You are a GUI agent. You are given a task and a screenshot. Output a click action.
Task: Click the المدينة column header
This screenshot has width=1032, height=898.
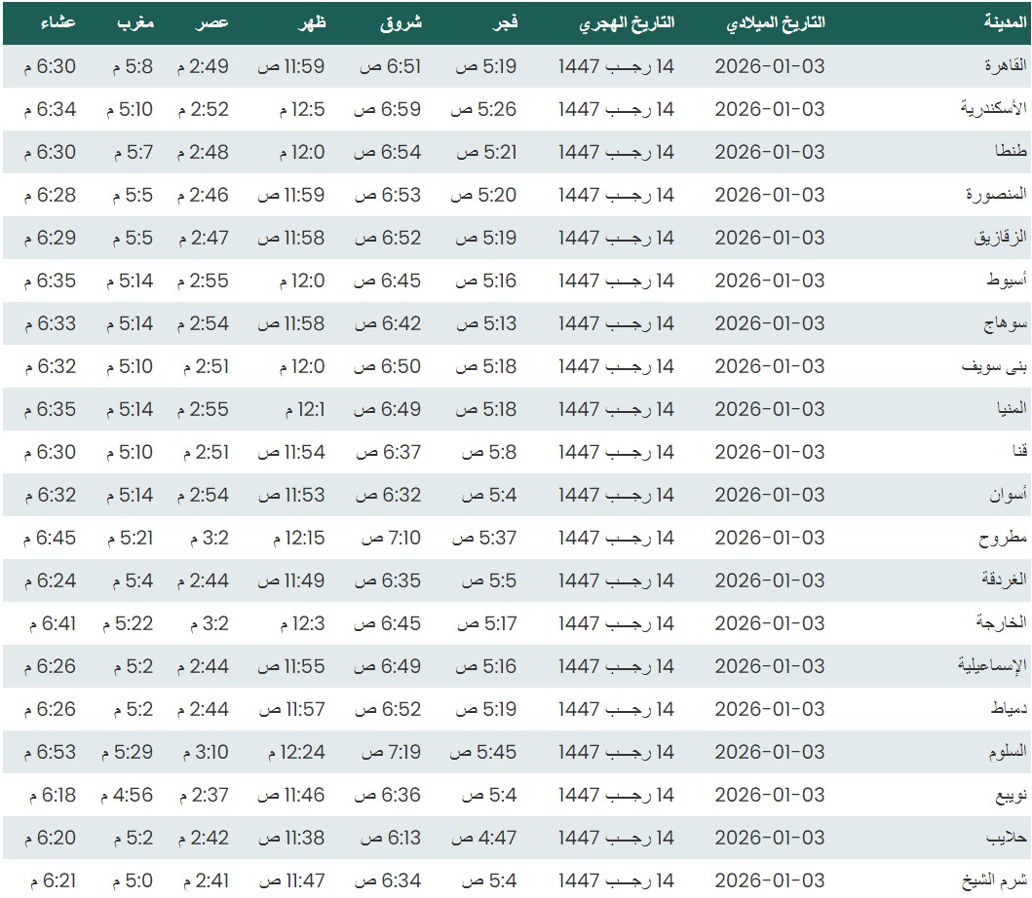[x=1006, y=22]
